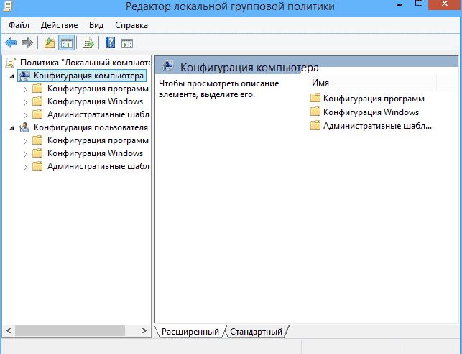Open the Вид menu

pos(96,25)
